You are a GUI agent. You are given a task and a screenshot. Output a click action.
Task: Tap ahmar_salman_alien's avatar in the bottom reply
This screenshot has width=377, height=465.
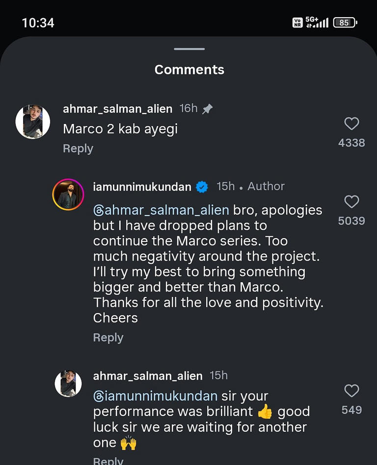pos(68,384)
